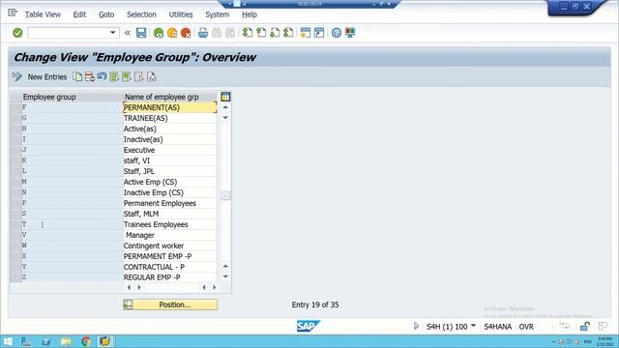Go to First Page icon
The width and height of the screenshot is (619, 348).
(x=248, y=33)
